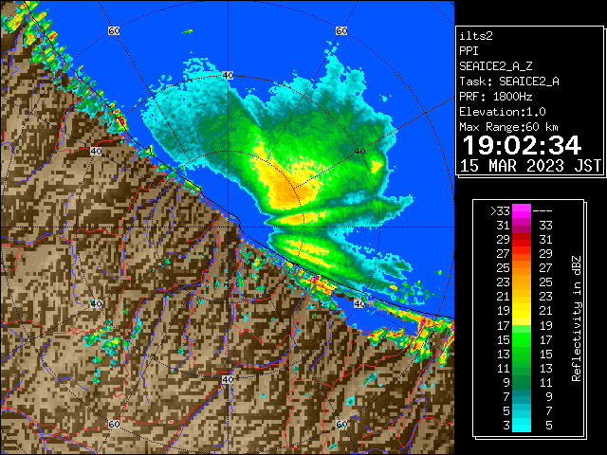Click the "Max Range:60 km" line
Screen dimensions: 607x455
coord(508,127)
